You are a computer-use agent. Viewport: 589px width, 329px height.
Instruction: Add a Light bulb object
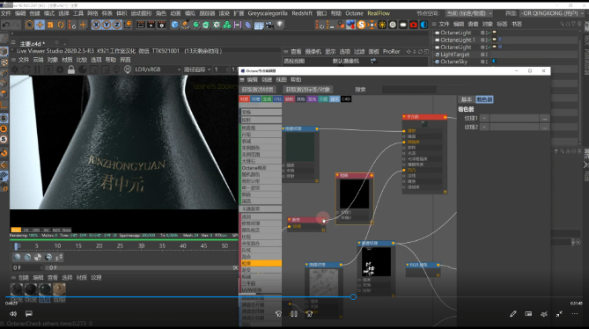click(x=279, y=25)
